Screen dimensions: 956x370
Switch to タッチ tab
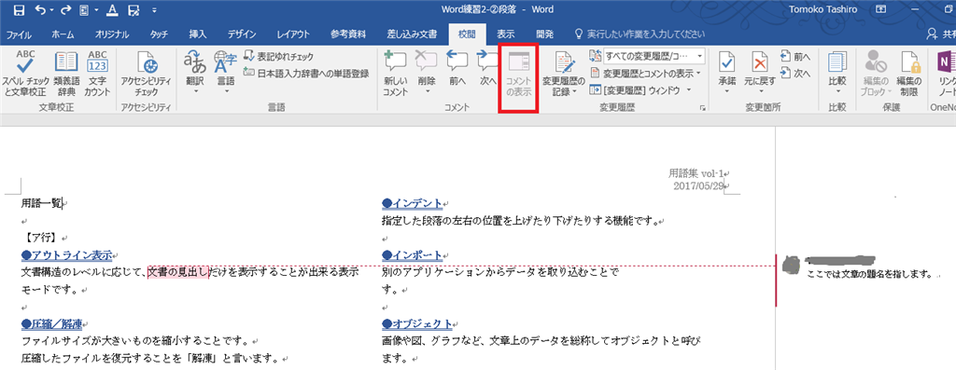159,34
